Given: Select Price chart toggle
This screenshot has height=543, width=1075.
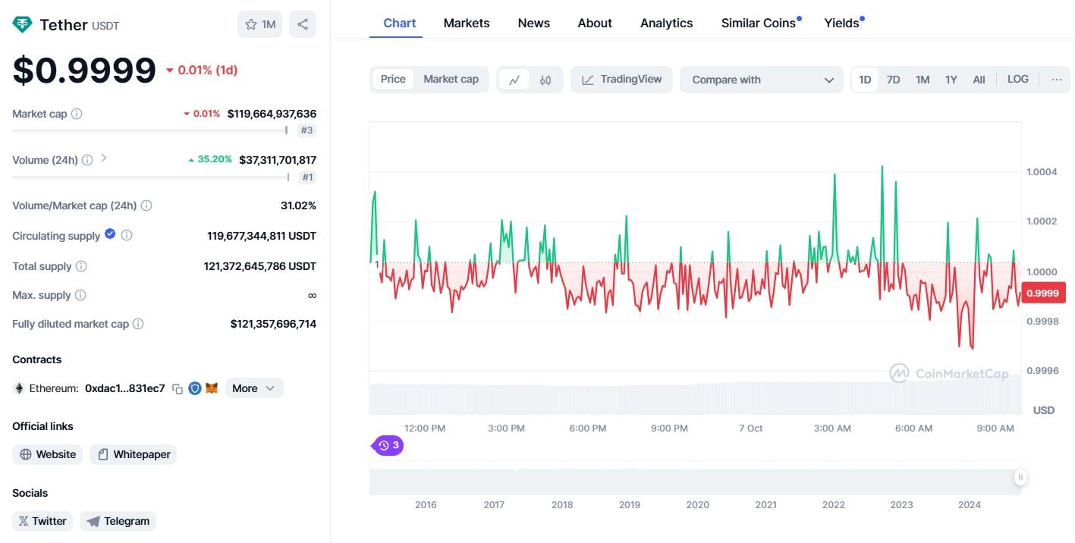Looking at the screenshot, I should point(393,79).
